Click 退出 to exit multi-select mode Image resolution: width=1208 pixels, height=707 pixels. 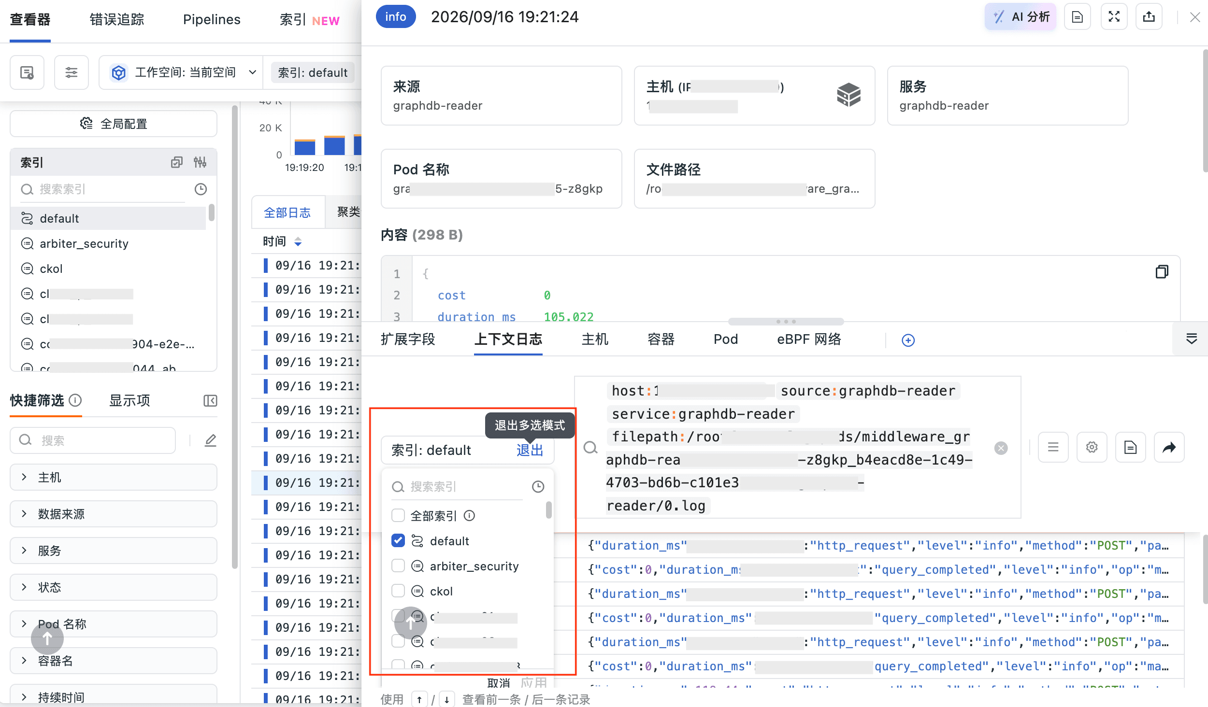click(530, 450)
